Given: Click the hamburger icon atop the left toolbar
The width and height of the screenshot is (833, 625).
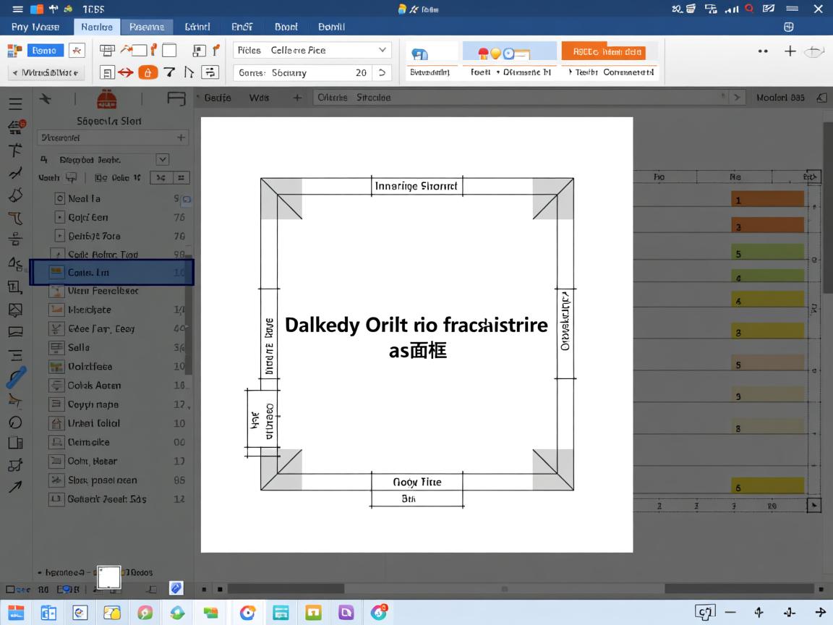Looking at the screenshot, I should tap(15, 104).
